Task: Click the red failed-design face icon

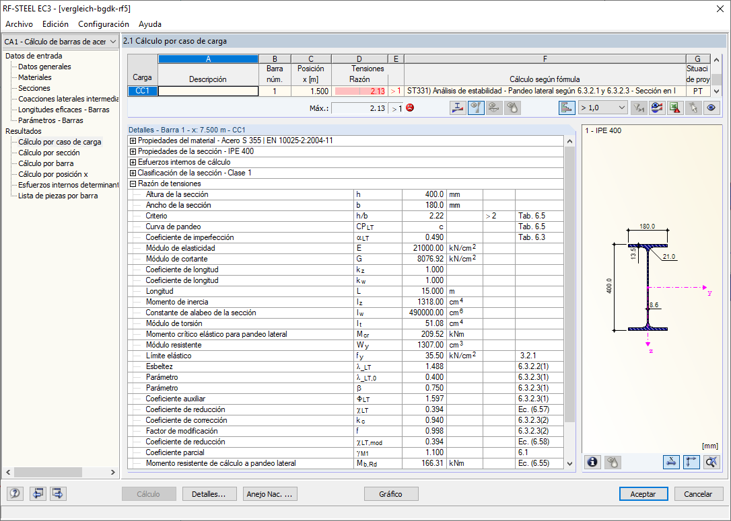Action: click(410, 108)
